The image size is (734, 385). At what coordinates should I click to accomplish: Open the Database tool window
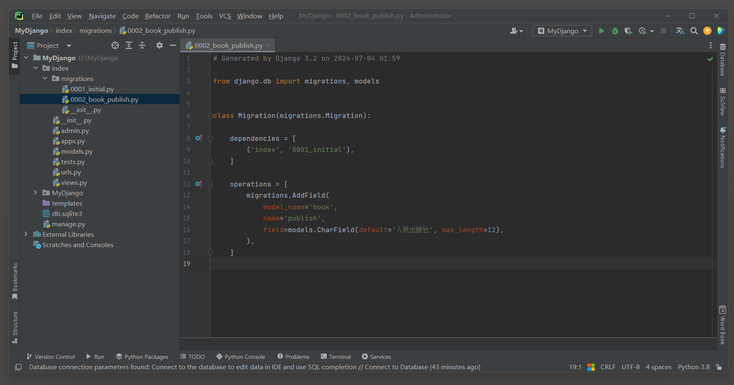pyautogui.click(x=723, y=59)
